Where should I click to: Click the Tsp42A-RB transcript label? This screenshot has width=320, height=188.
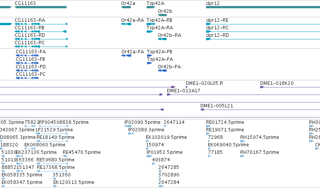point(159,20)
